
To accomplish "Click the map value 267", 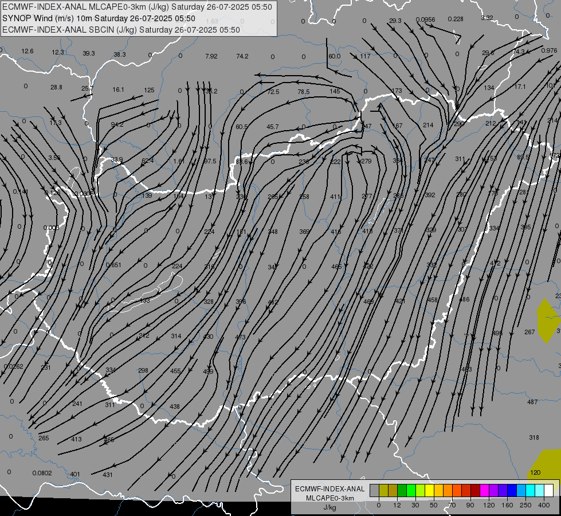I will coord(529,332).
